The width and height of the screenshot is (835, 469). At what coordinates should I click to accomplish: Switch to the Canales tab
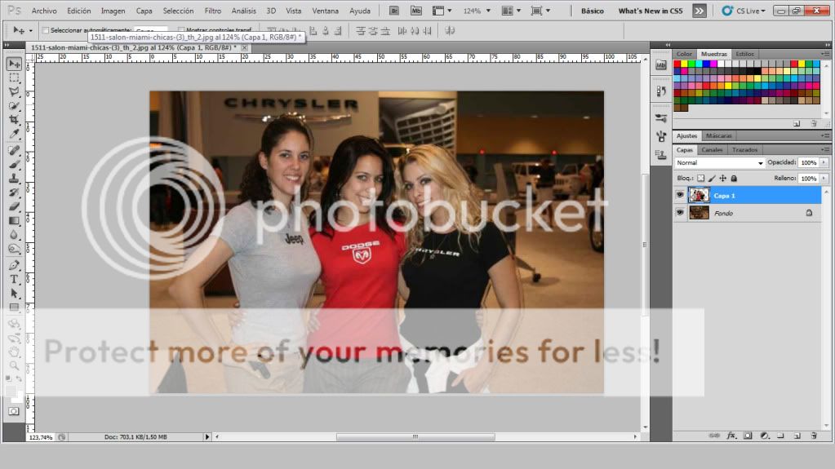(x=712, y=150)
